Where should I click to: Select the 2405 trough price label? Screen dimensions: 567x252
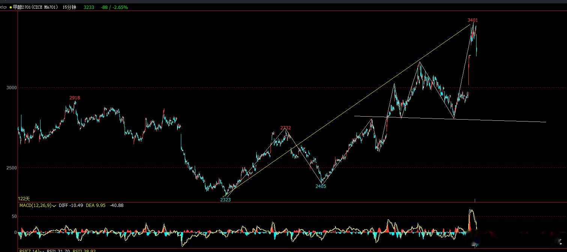coord(321,186)
